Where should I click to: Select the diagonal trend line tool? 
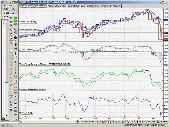(x=11, y=43)
